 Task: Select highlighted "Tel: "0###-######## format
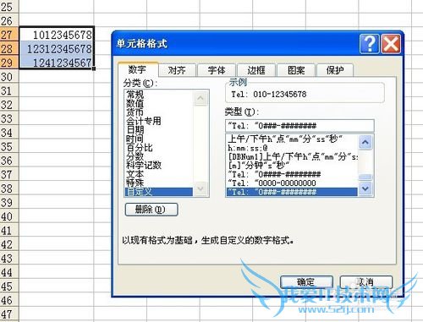[x=292, y=192]
